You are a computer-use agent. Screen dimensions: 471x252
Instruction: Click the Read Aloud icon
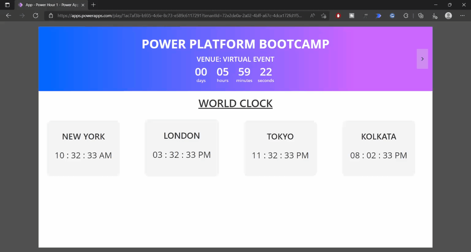point(312,16)
